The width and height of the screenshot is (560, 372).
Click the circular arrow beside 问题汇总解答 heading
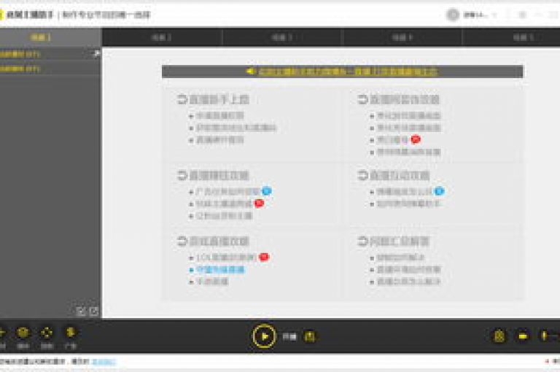[x=363, y=241]
